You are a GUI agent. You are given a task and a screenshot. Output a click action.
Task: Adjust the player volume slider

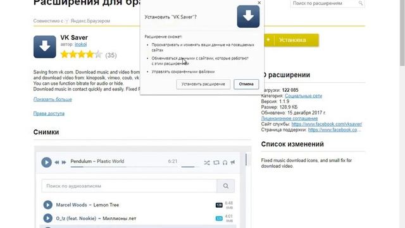point(190,167)
